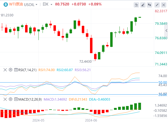Click the percent change +0.09%
Image resolution: width=168 pixels, height=124 pixels.
point(95,4)
